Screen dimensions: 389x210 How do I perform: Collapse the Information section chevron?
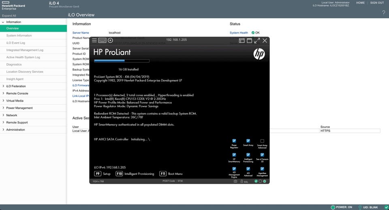pos(3,22)
